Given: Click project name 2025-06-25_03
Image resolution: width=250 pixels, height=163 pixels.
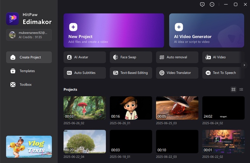Looking at the screenshot, I should coord(166,123).
